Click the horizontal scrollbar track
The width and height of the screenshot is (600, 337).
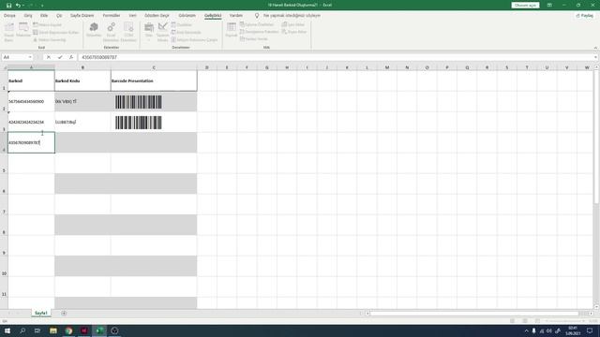click(474, 314)
